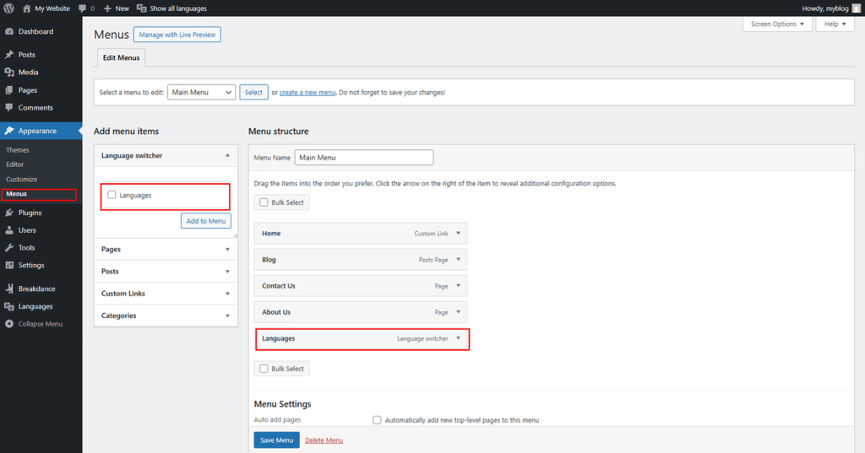Open Themes under Appearance menu

(18, 150)
